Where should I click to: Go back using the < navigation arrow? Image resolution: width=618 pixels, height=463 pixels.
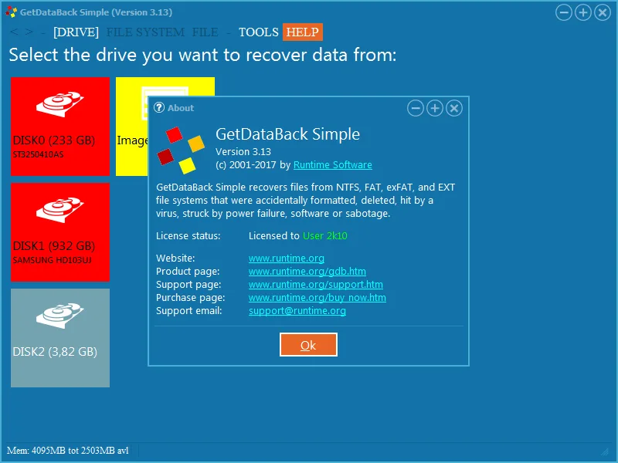click(x=14, y=32)
